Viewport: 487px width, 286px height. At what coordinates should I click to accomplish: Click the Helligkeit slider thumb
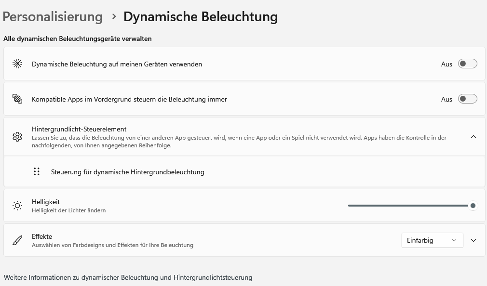473,206
